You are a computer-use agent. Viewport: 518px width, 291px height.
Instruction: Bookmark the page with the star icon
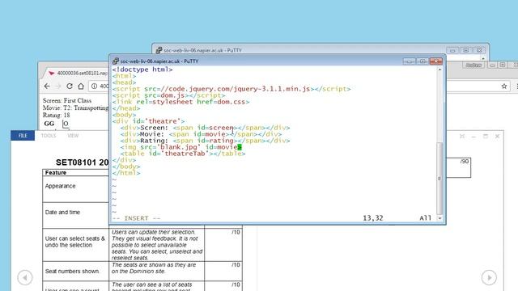[x=503, y=86]
